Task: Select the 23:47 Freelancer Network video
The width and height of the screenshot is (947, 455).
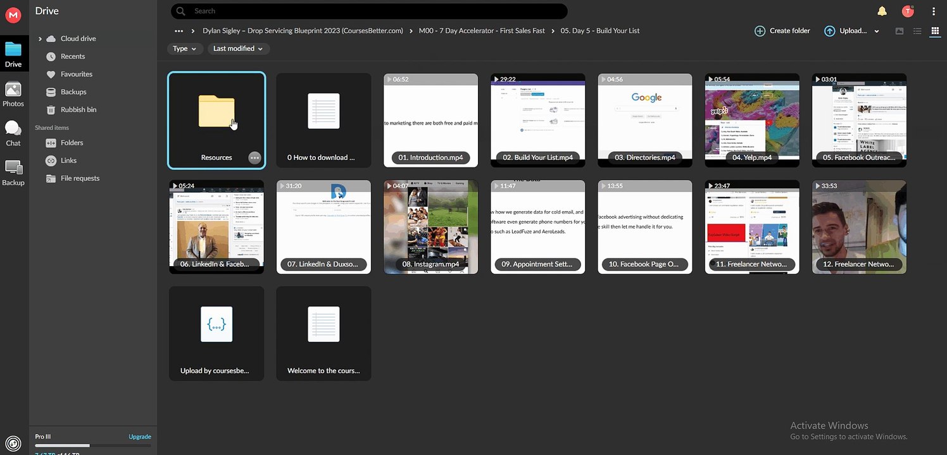Action: [752, 227]
